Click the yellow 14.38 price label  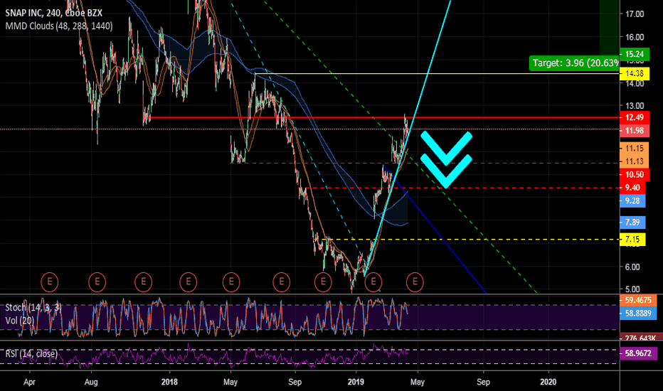point(635,73)
